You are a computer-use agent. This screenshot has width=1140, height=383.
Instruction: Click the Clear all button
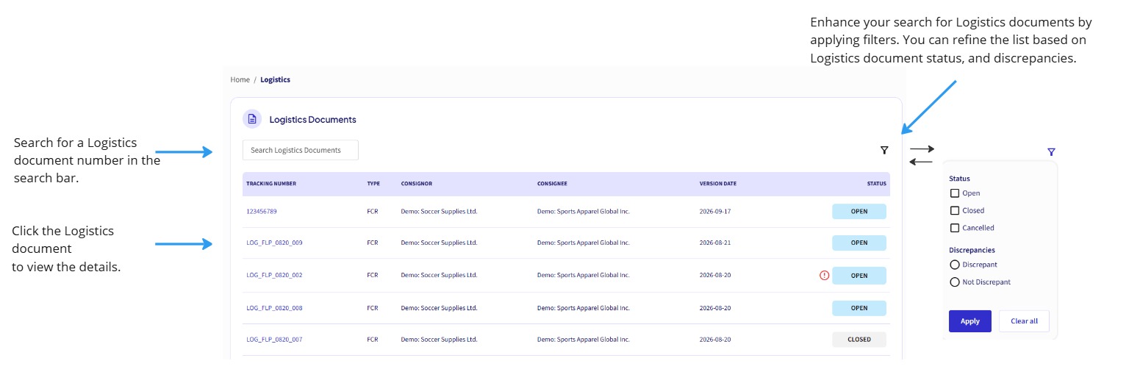(x=1024, y=321)
